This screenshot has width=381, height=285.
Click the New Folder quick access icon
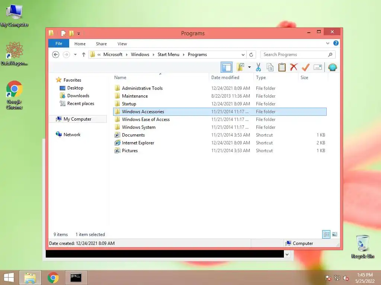coord(71,33)
